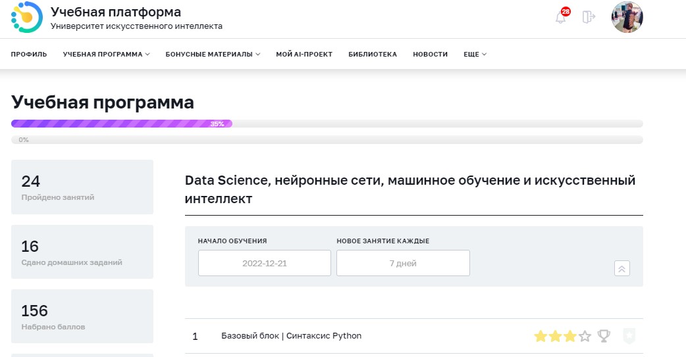Click the shield badge icon in lesson row

(x=629, y=337)
